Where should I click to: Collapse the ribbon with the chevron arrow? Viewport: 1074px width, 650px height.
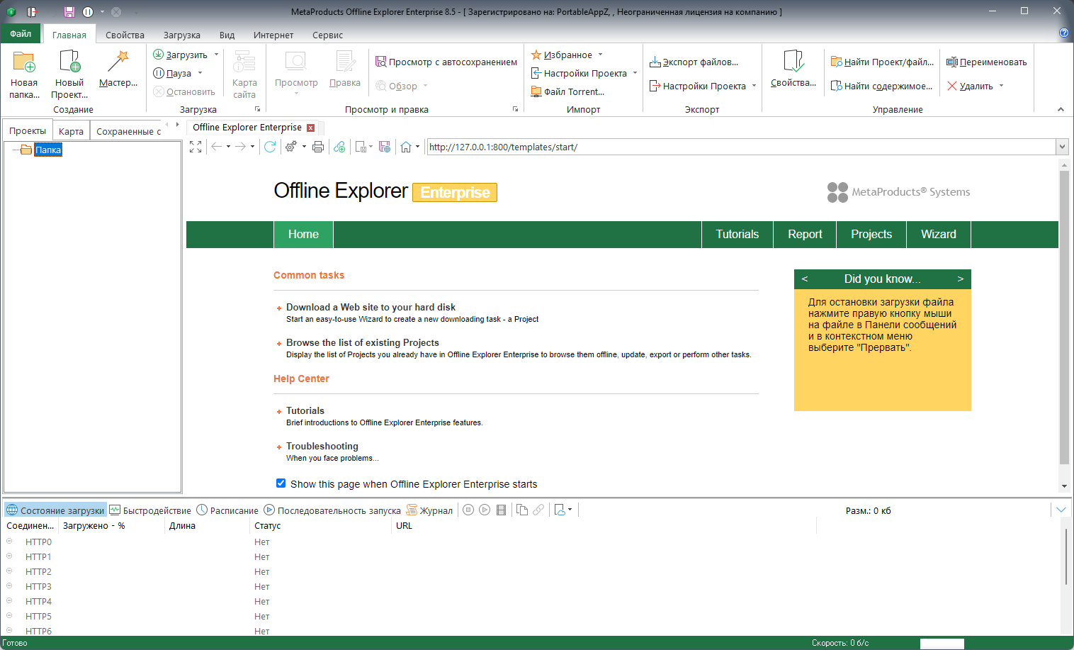tap(1061, 109)
